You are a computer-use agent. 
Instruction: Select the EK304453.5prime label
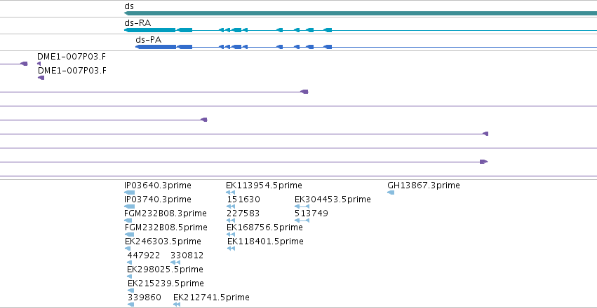coord(333,199)
